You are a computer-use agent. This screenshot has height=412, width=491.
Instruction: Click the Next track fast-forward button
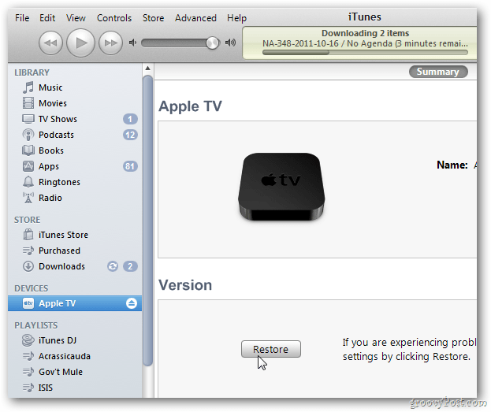tap(110, 43)
